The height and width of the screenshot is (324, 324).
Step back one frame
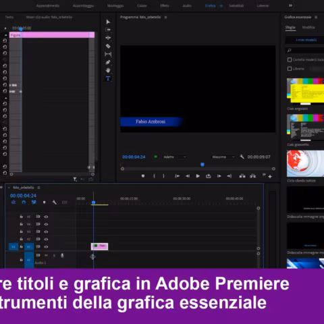tap(188, 176)
